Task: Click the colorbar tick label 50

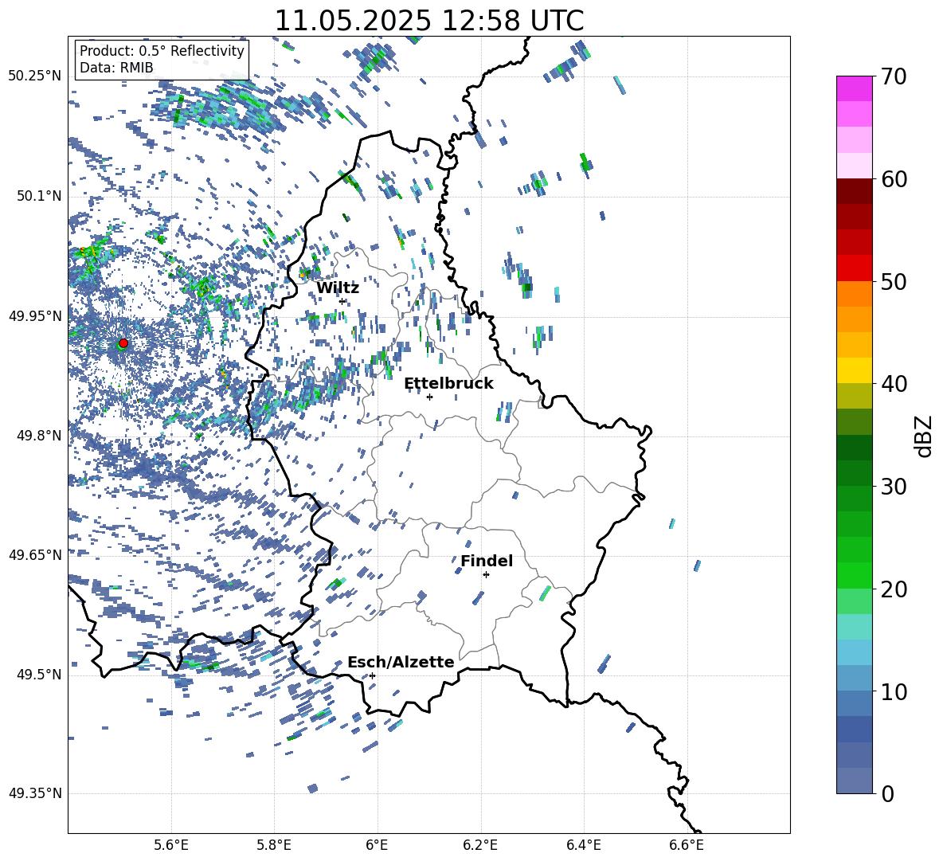Action: [894, 282]
